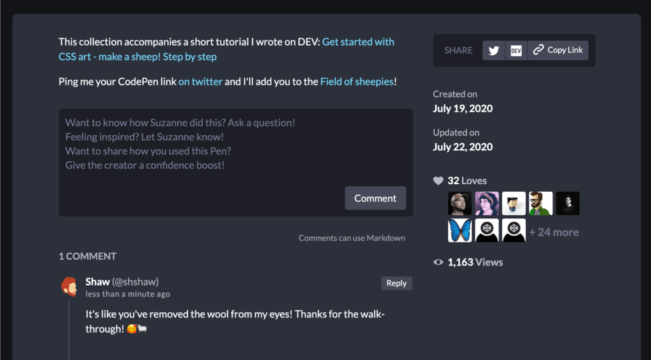Copy the collection link
The image size is (651, 360).
pyautogui.click(x=558, y=50)
